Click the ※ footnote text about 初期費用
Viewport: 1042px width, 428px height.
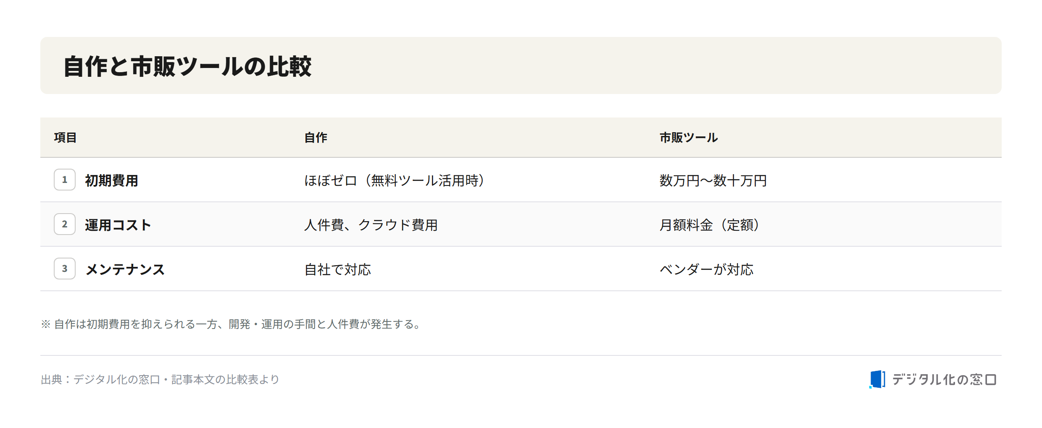pyautogui.click(x=232, y=324)
